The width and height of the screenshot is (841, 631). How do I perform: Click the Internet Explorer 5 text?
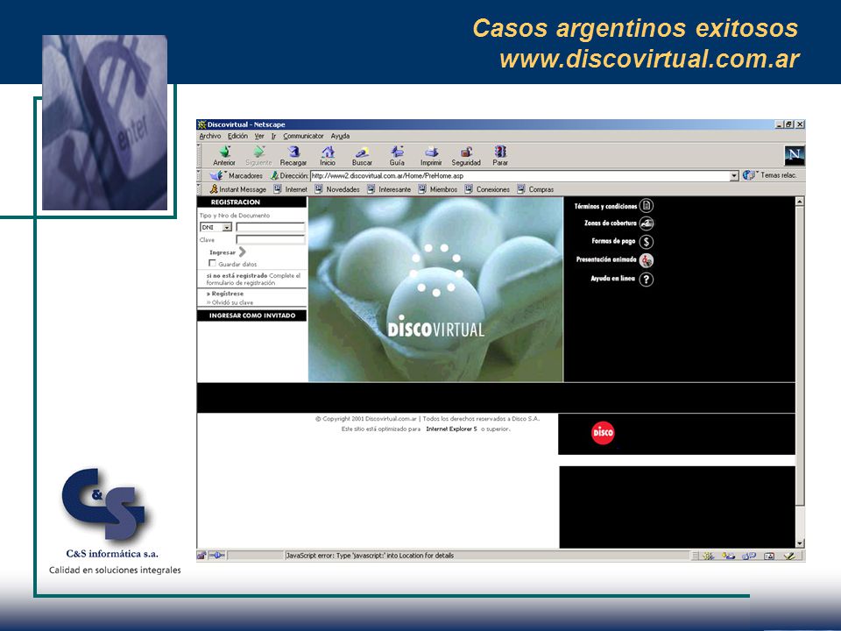pos(451,429)
